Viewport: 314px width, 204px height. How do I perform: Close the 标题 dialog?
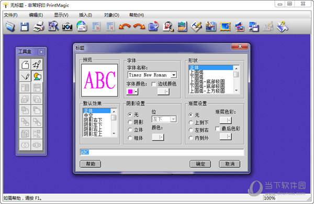pyautogui.click(x=240, y=47)
